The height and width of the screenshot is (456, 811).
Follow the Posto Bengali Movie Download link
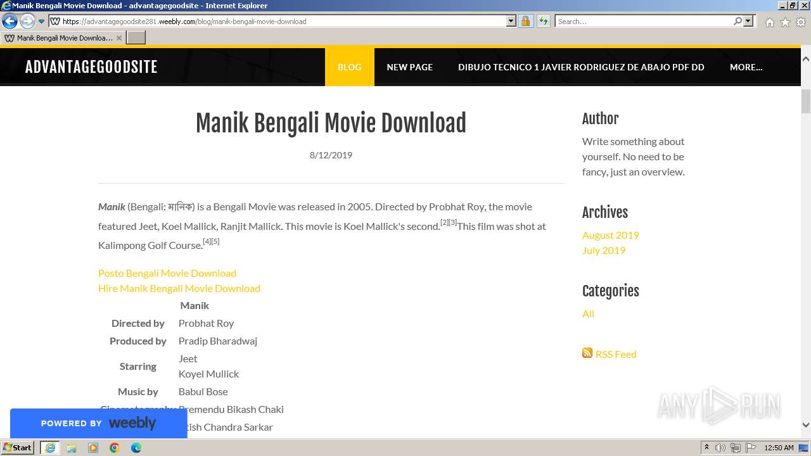[167, 273]
